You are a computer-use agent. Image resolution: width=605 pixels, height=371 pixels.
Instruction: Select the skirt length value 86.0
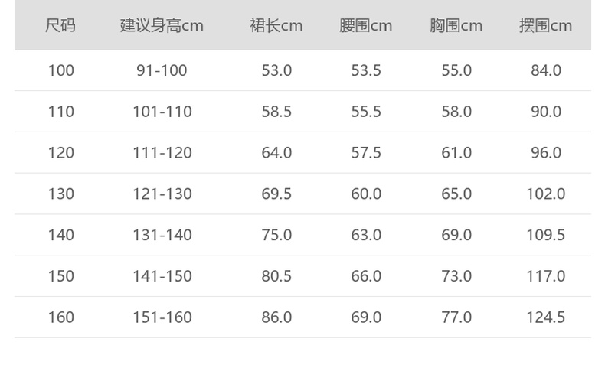(x=276, y=317)
